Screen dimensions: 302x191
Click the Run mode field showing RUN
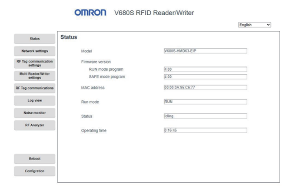205,102
